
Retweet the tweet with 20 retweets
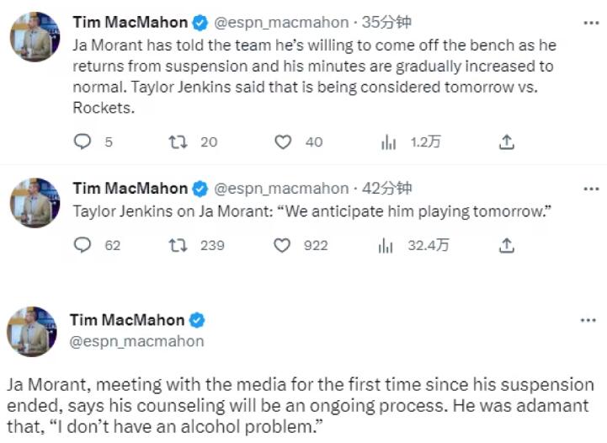(x=178, y=142)
